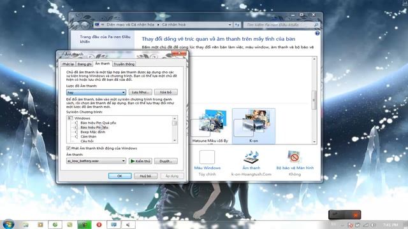Click the Duyệt... browse button
The height and width of the screenshot is (229, 408).
pos(166,161)
